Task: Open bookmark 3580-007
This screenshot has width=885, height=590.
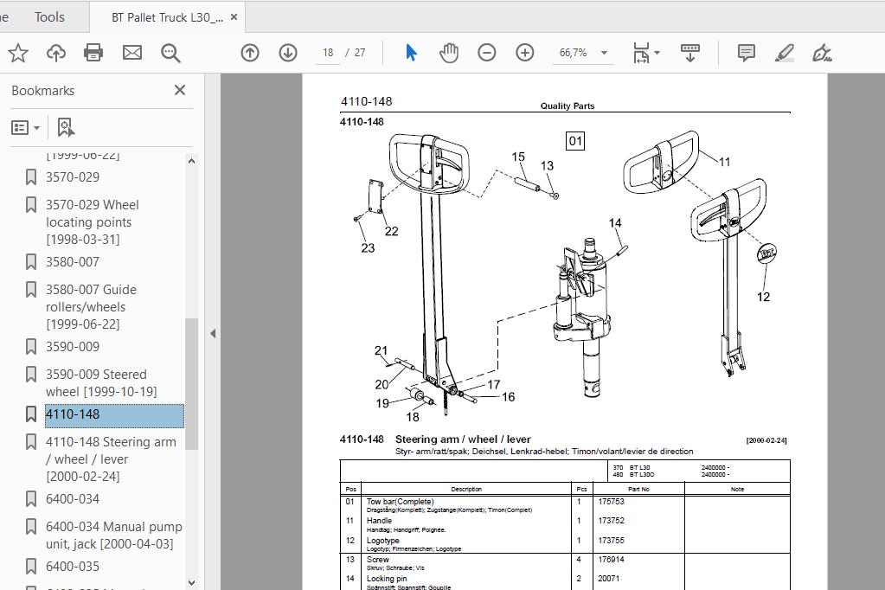Action: (x=73, y=262)
